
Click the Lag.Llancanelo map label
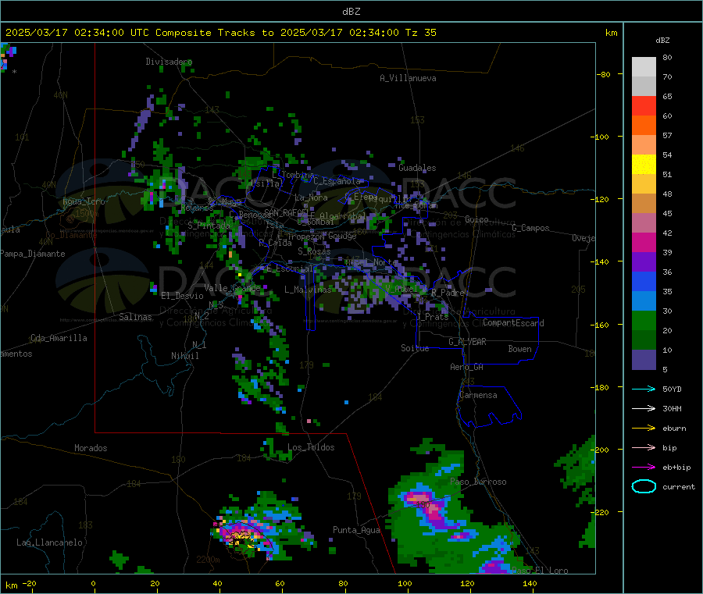[x=50, y=543]
